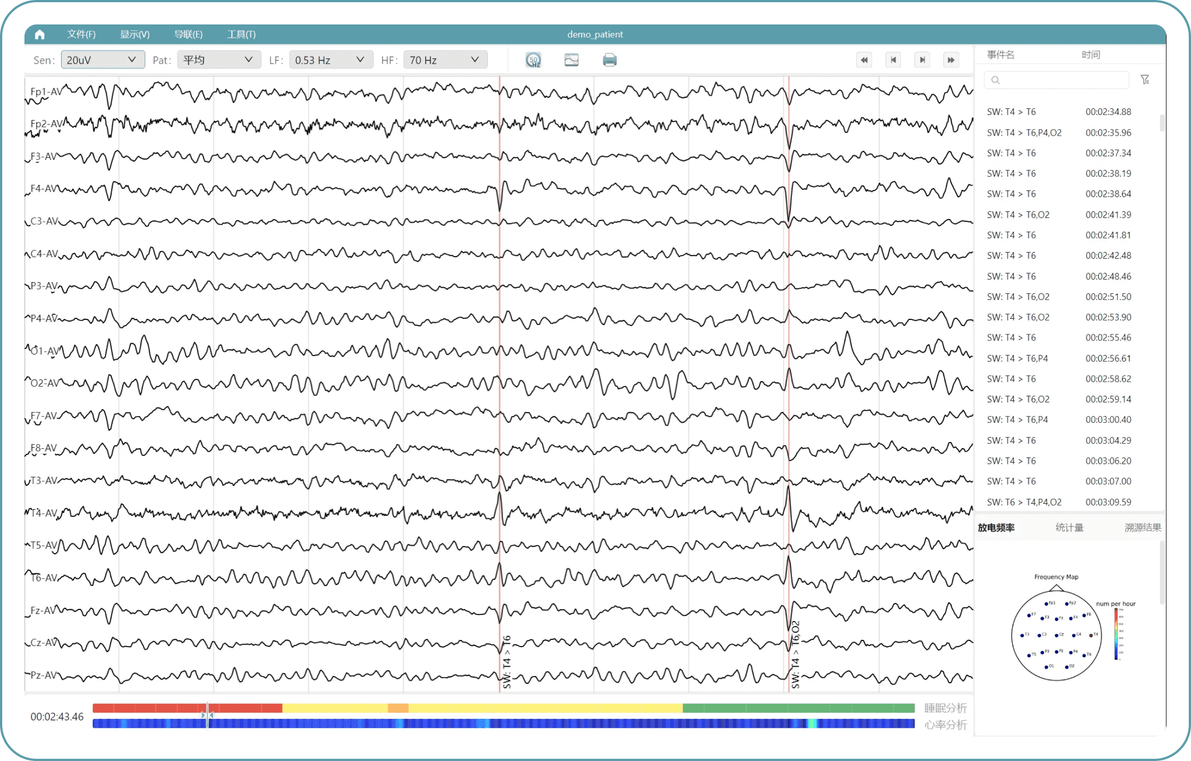The height and width of the screenshot is (761, 1191).
Task: Switch to the 溯源结果 tab
Action: [x=1143, y=528]
